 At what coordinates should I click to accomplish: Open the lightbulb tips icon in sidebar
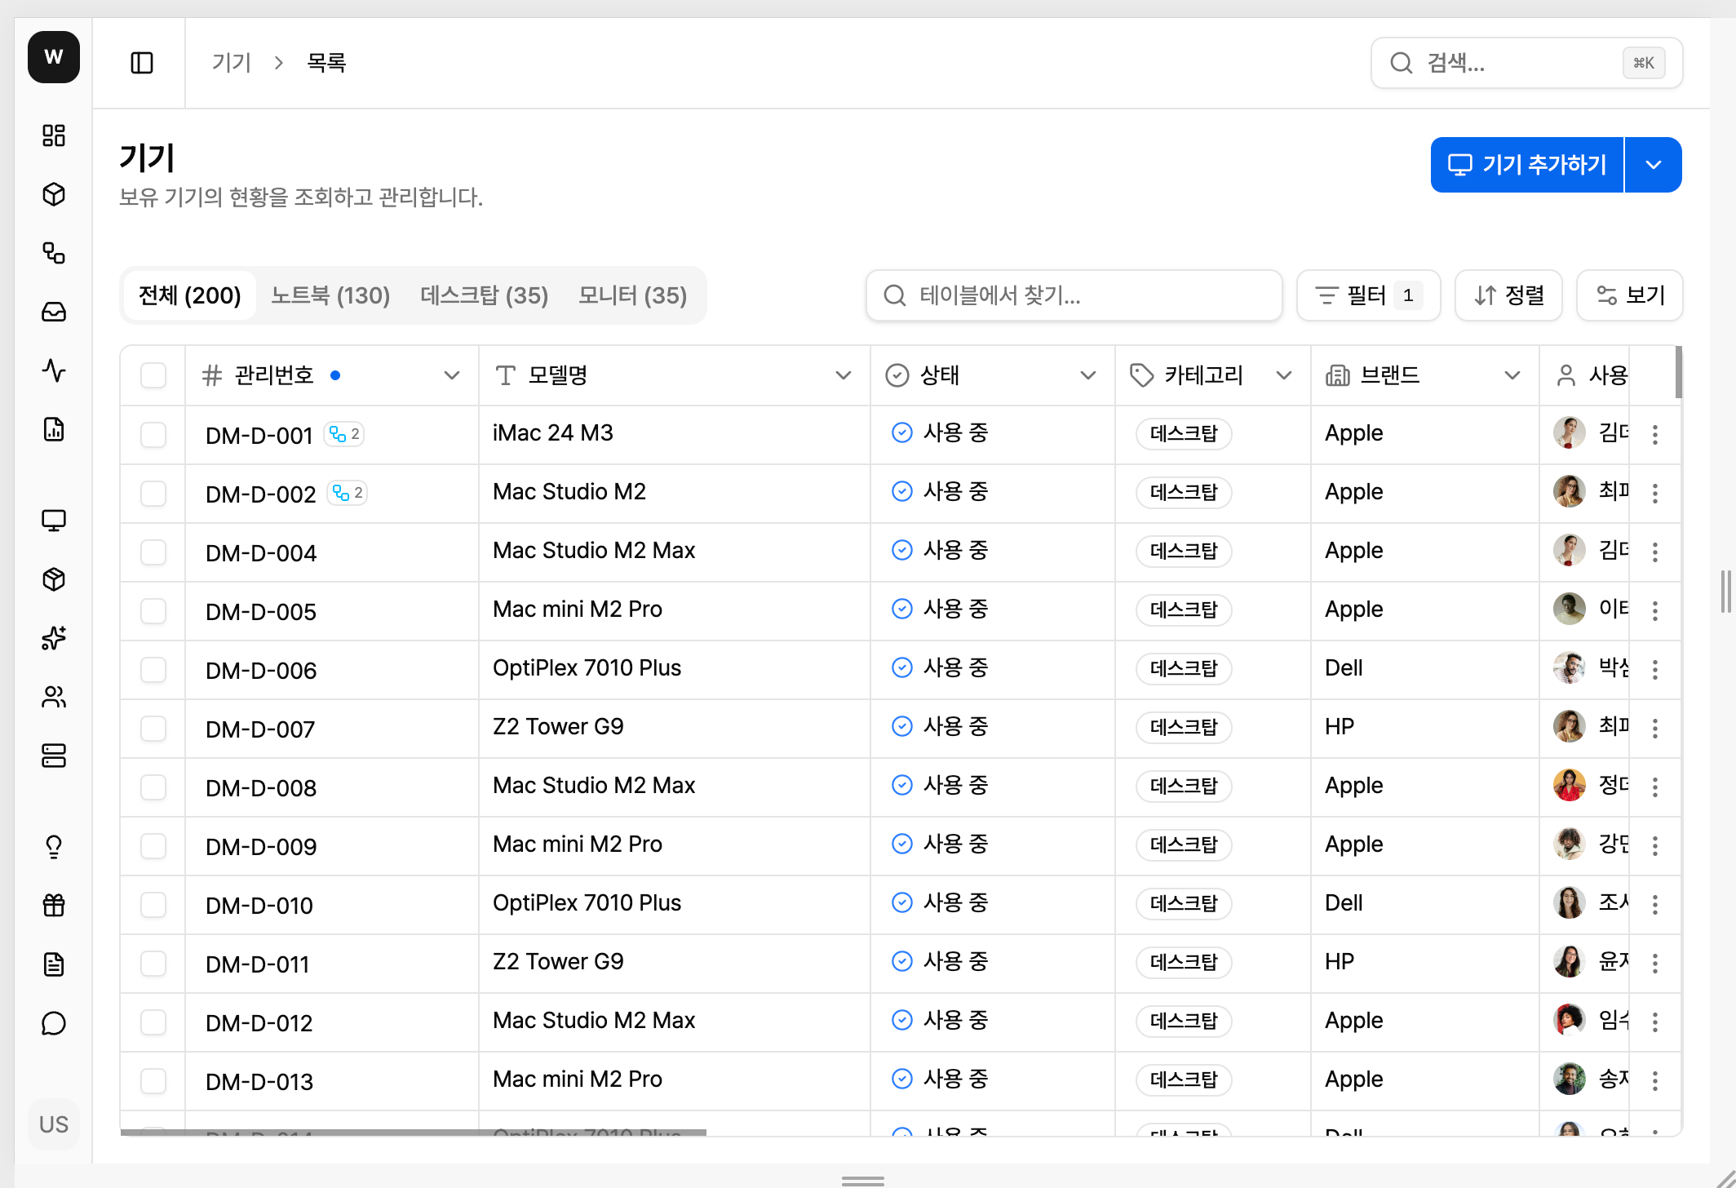(x=54, y=847)
